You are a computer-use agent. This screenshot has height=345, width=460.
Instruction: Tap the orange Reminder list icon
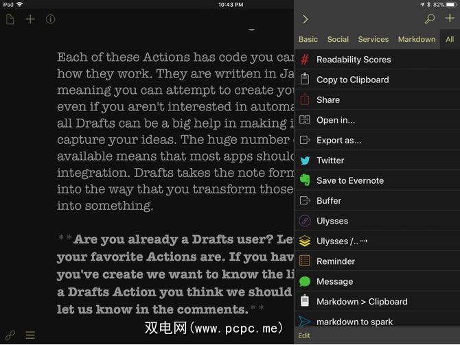[305, 261]
